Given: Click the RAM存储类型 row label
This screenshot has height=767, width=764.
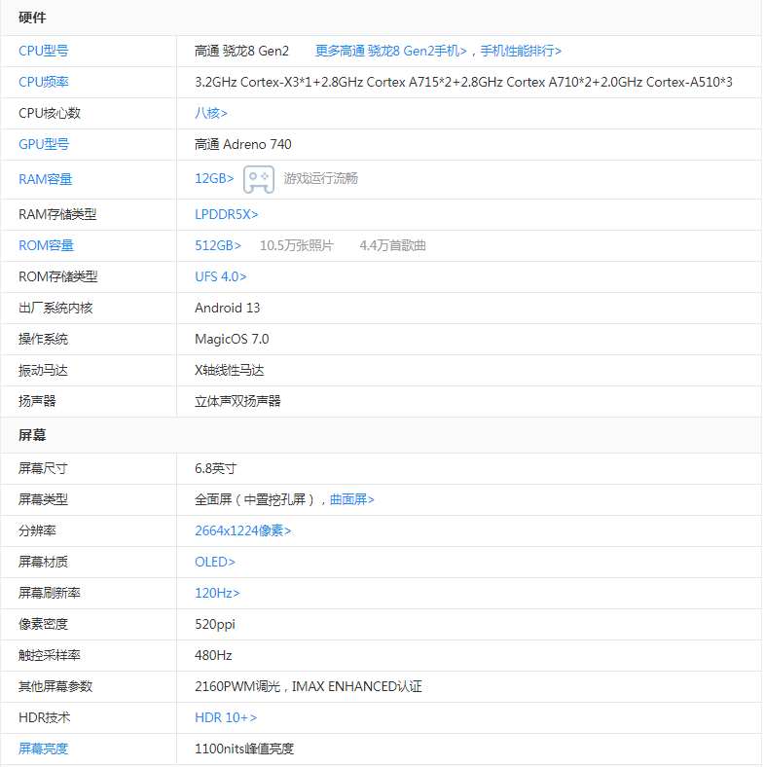Looking at the screenshot, I should pyautogui.click(x=57, y=215).
